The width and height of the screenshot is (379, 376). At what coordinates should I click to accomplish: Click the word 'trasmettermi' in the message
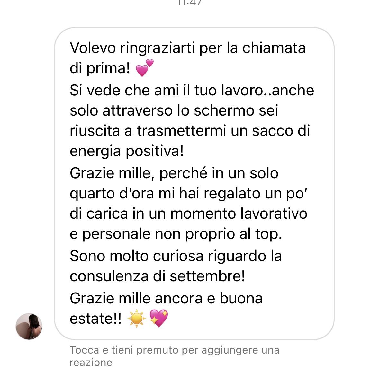click(181, 131)
